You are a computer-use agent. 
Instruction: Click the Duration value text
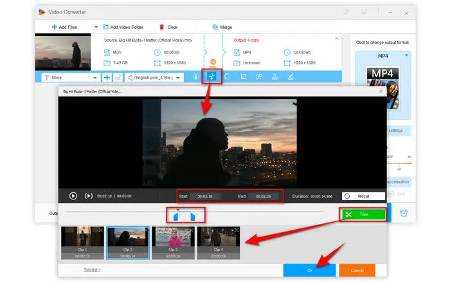click(321, 196)
